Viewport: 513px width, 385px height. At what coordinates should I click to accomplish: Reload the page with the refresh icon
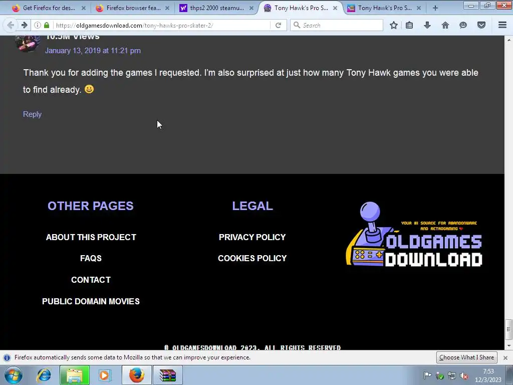(278, 25)
